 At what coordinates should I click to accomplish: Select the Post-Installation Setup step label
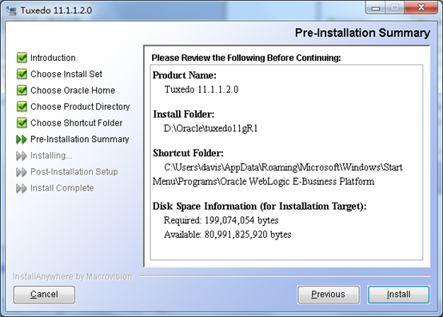(74, 171)
